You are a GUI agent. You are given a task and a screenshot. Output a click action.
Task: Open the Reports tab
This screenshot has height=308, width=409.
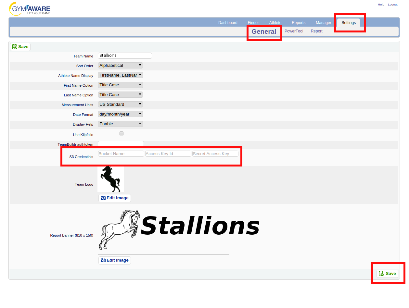[x=298, y=23]
